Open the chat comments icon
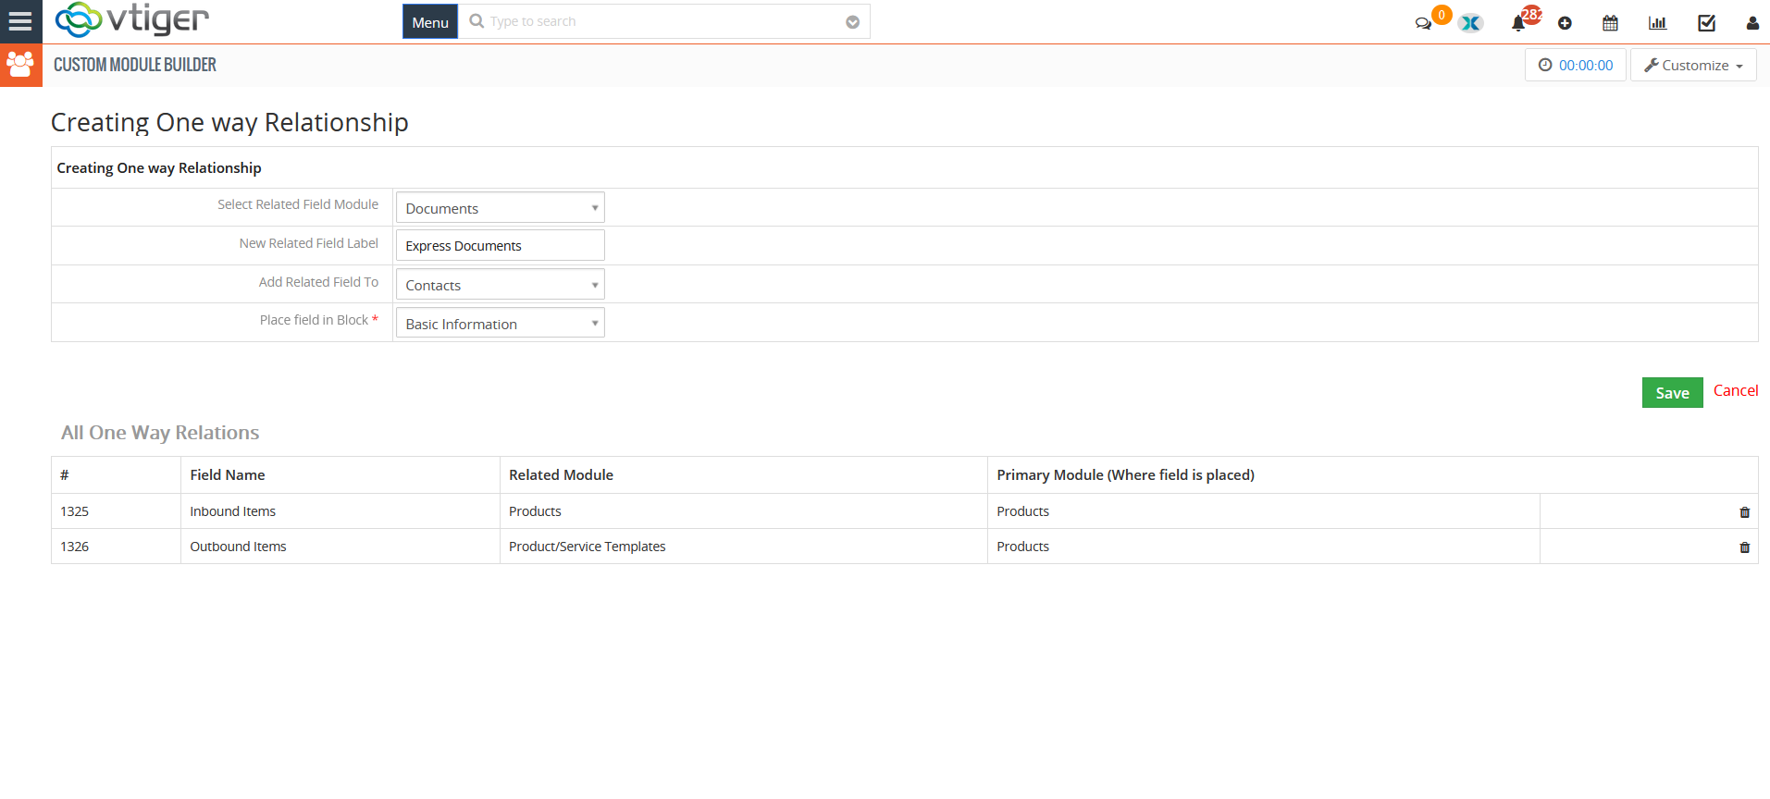The height and width of the screenshot is (799, 1770). coord(1423,23)
